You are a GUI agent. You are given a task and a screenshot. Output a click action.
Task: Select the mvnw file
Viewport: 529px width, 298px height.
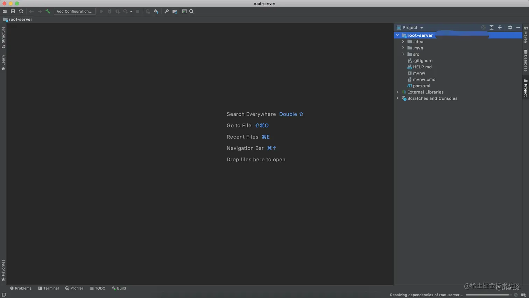point(419,73)
